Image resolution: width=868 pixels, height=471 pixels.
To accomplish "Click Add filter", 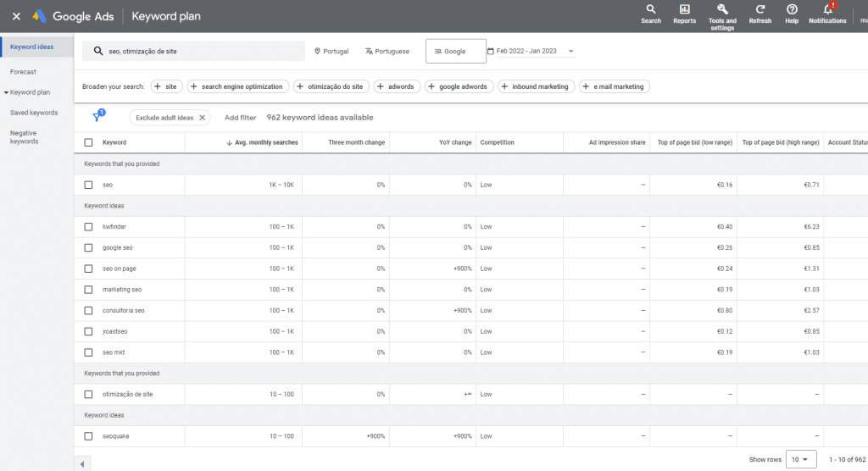I will 240,118.
